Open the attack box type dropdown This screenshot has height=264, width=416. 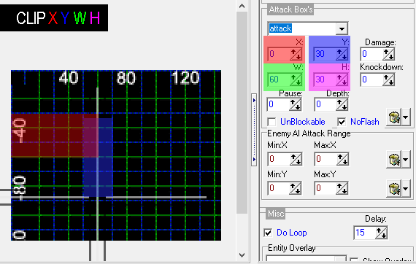coord(342,28)
